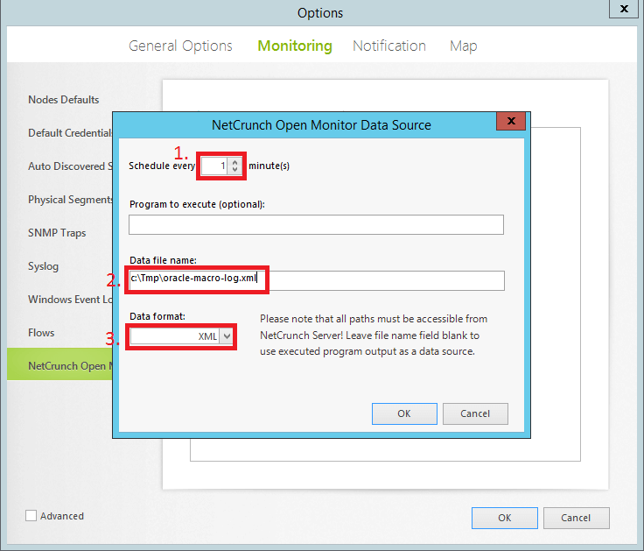This screenshot has height=551, width=644.
Task: Click the 'Schedule every' label
Action: pos(162,166)
